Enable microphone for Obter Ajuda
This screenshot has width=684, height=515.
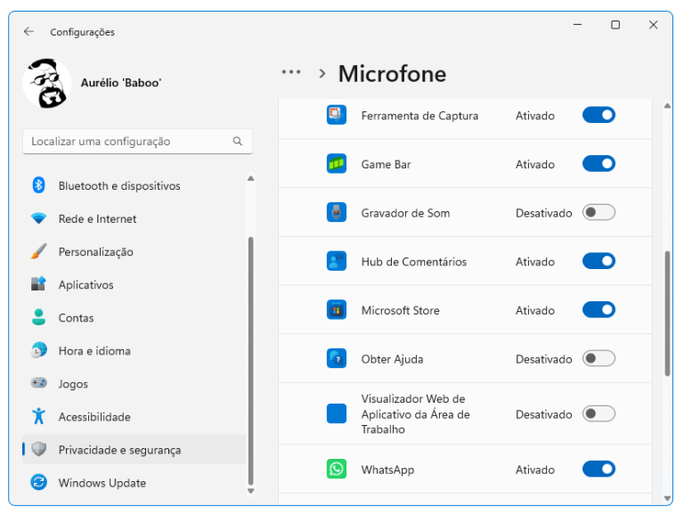coord(598,359)
